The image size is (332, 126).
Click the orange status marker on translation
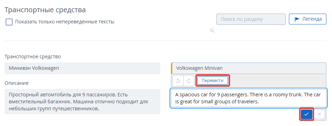tap(172, 68)
